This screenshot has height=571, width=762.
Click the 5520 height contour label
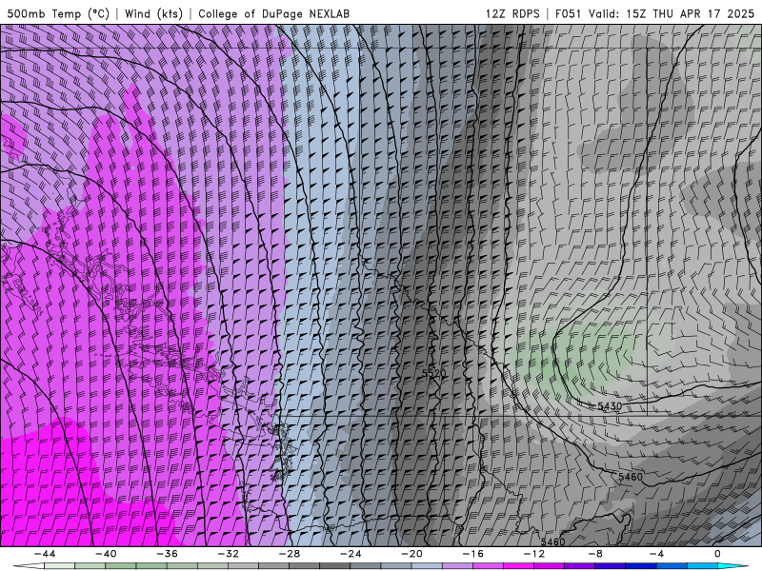click(433, 373)
